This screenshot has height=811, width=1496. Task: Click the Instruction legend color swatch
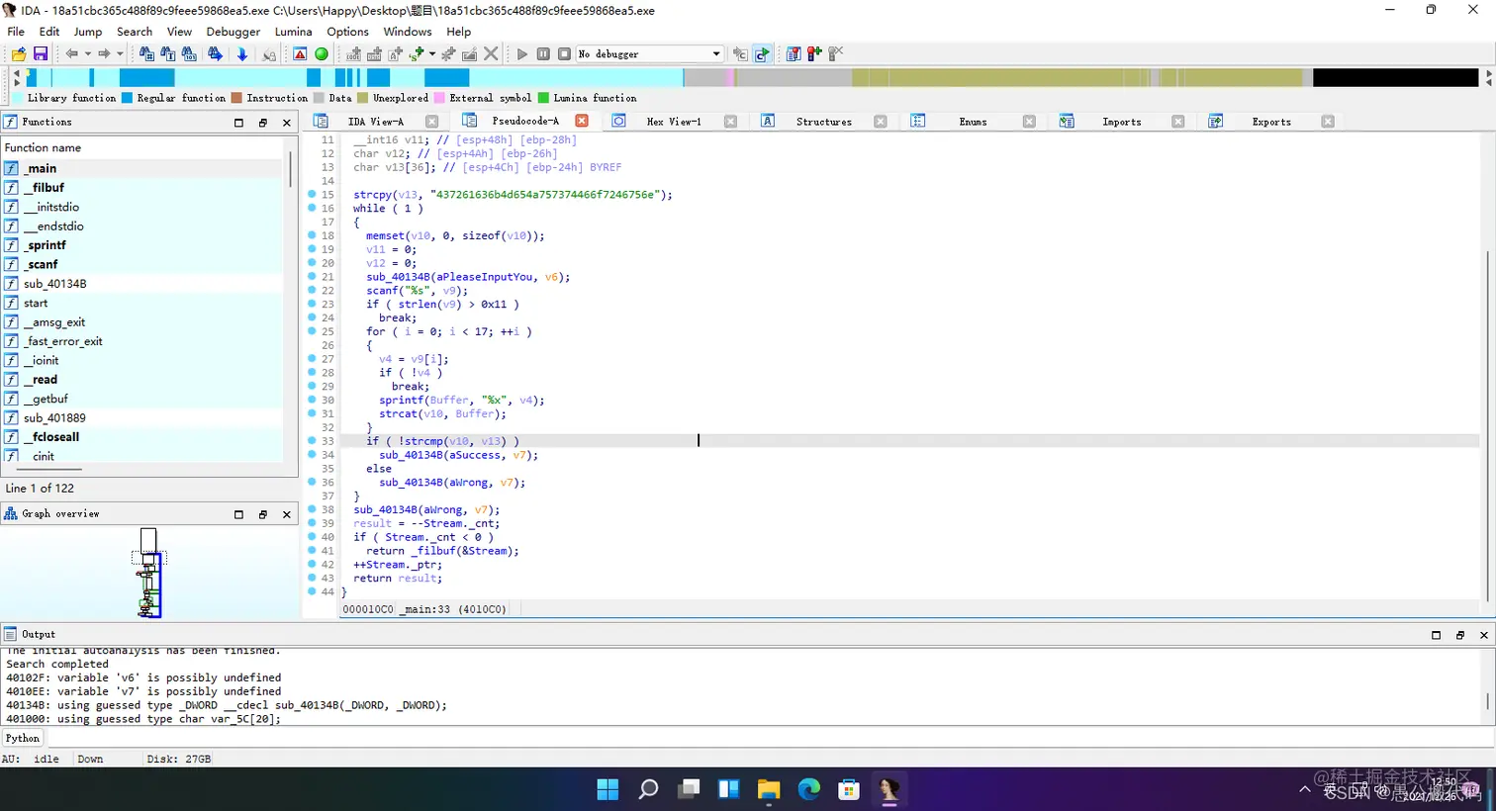pyautogui.click(x=236, y=98)
